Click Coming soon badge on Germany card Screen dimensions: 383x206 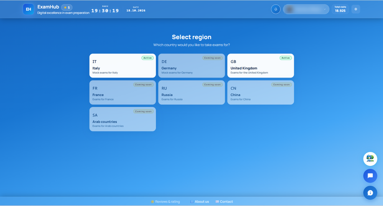(x=212, y=58)
